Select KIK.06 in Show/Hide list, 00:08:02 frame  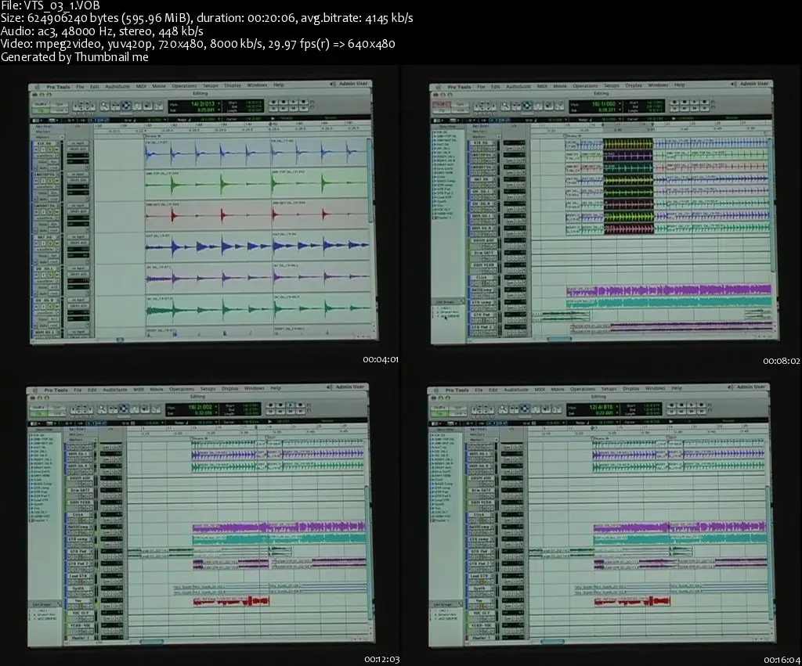(443, 132)
